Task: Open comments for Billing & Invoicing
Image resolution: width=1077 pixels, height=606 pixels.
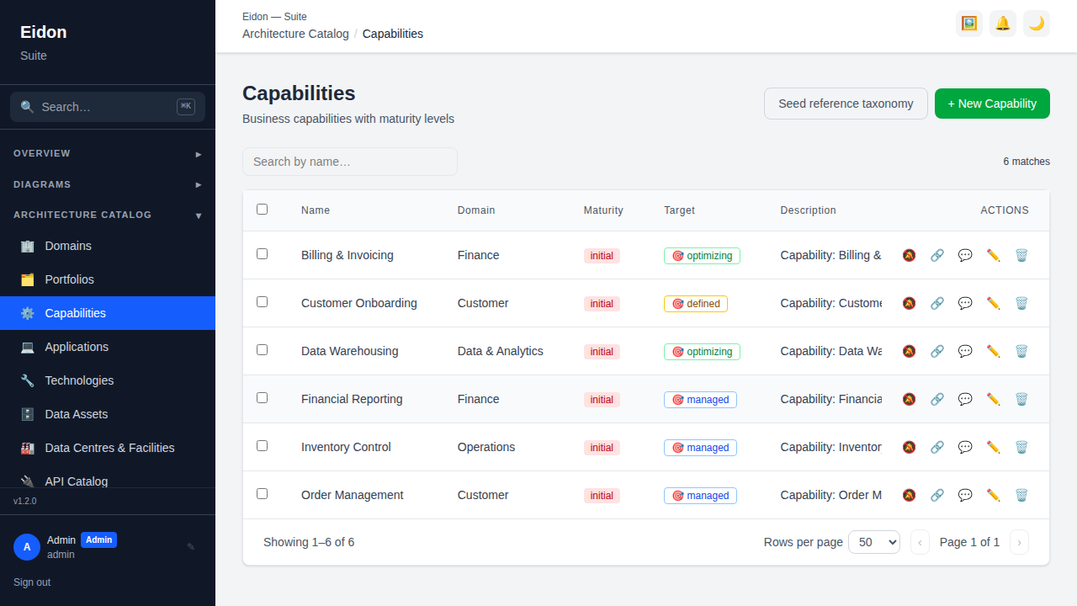Action: click(965, 255)
